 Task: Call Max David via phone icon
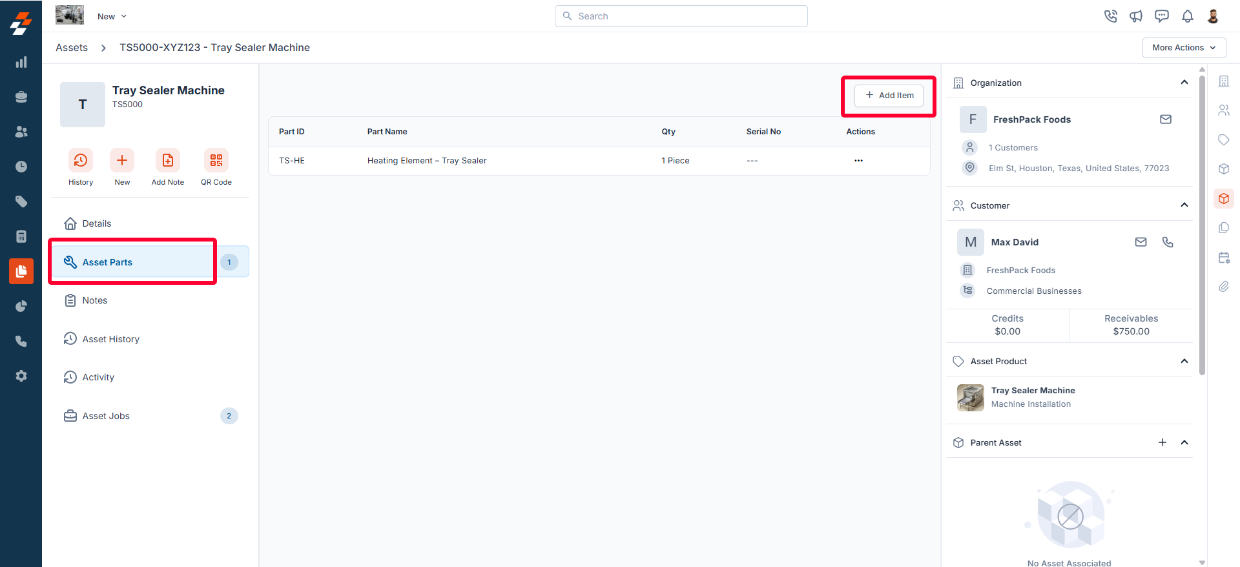pyautogui.click(x=1168, y=242)
